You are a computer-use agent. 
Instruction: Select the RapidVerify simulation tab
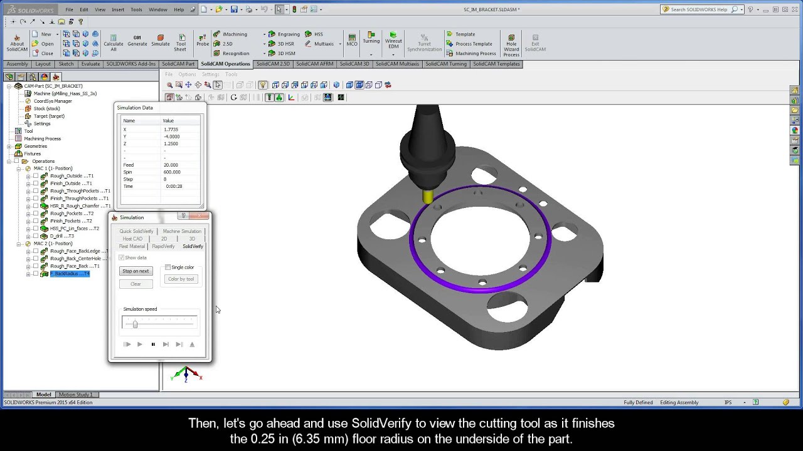click(163, 246)
